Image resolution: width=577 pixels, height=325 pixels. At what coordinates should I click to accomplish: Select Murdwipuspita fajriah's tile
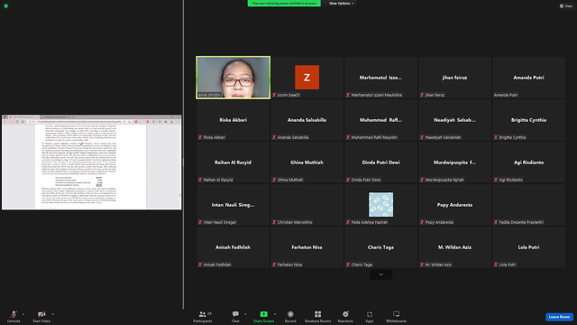[454, 162]
